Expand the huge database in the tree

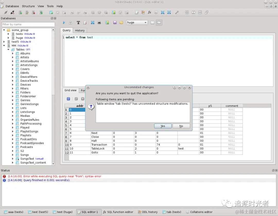8,38
